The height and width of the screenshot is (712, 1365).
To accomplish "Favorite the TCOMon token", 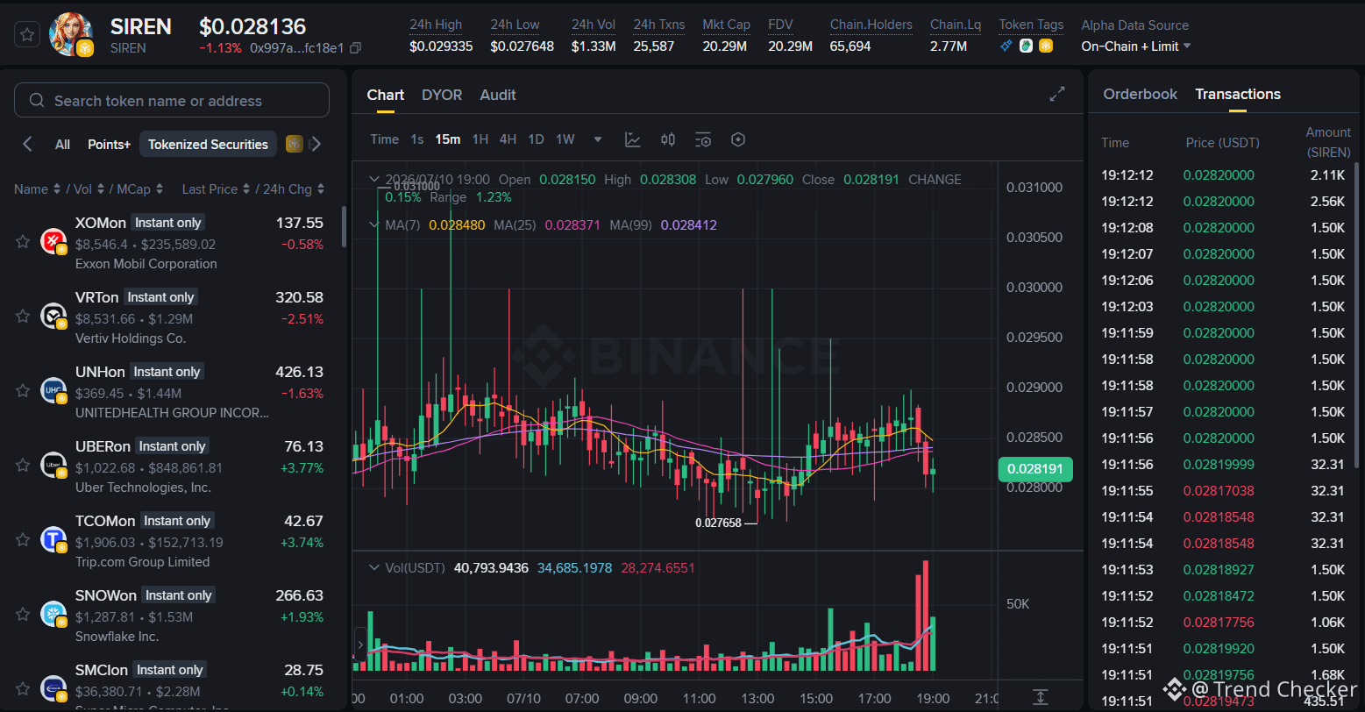I will point(23,539).
